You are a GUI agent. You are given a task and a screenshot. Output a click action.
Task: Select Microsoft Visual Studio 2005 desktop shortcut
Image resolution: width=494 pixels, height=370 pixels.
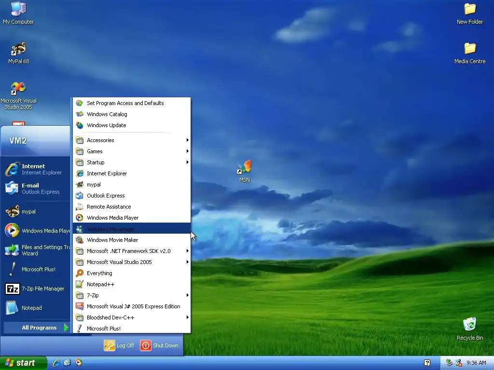coord(18,96)
